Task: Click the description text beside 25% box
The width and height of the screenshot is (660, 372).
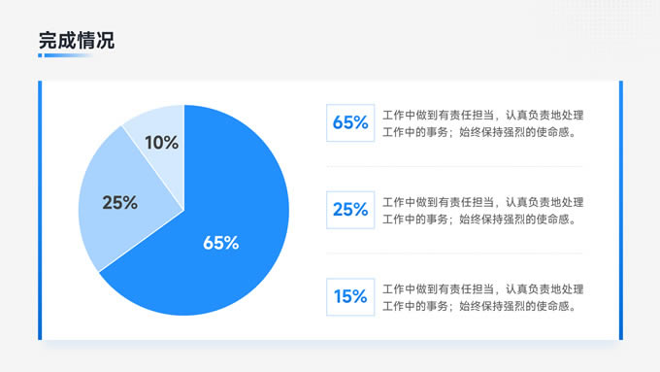Action: [x=482, y=211]
